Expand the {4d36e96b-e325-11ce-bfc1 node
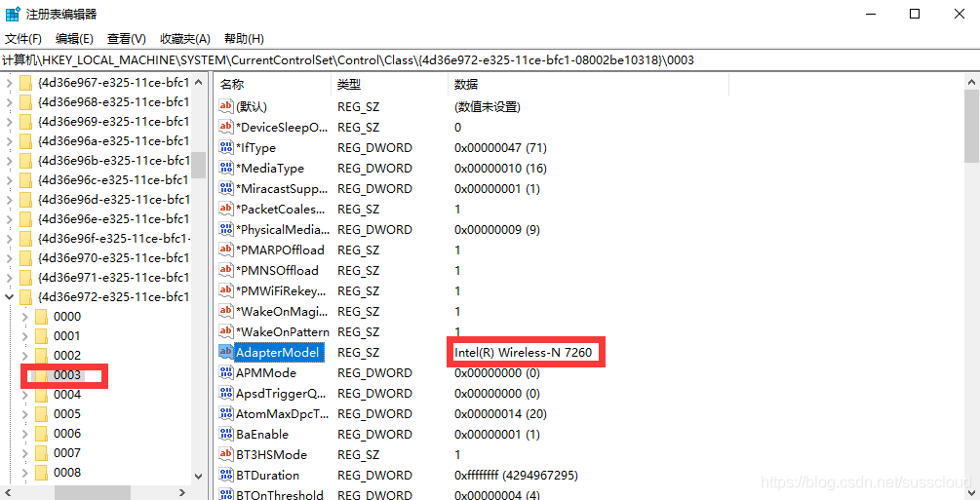Viewport: 980px width, 500px height. 10,161
